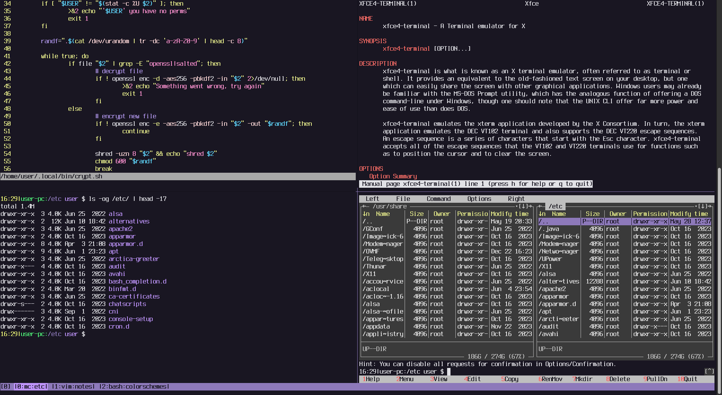Open directory history list [↓] in /etc panel
Screen dimensions: 722x395
(703, 206)
